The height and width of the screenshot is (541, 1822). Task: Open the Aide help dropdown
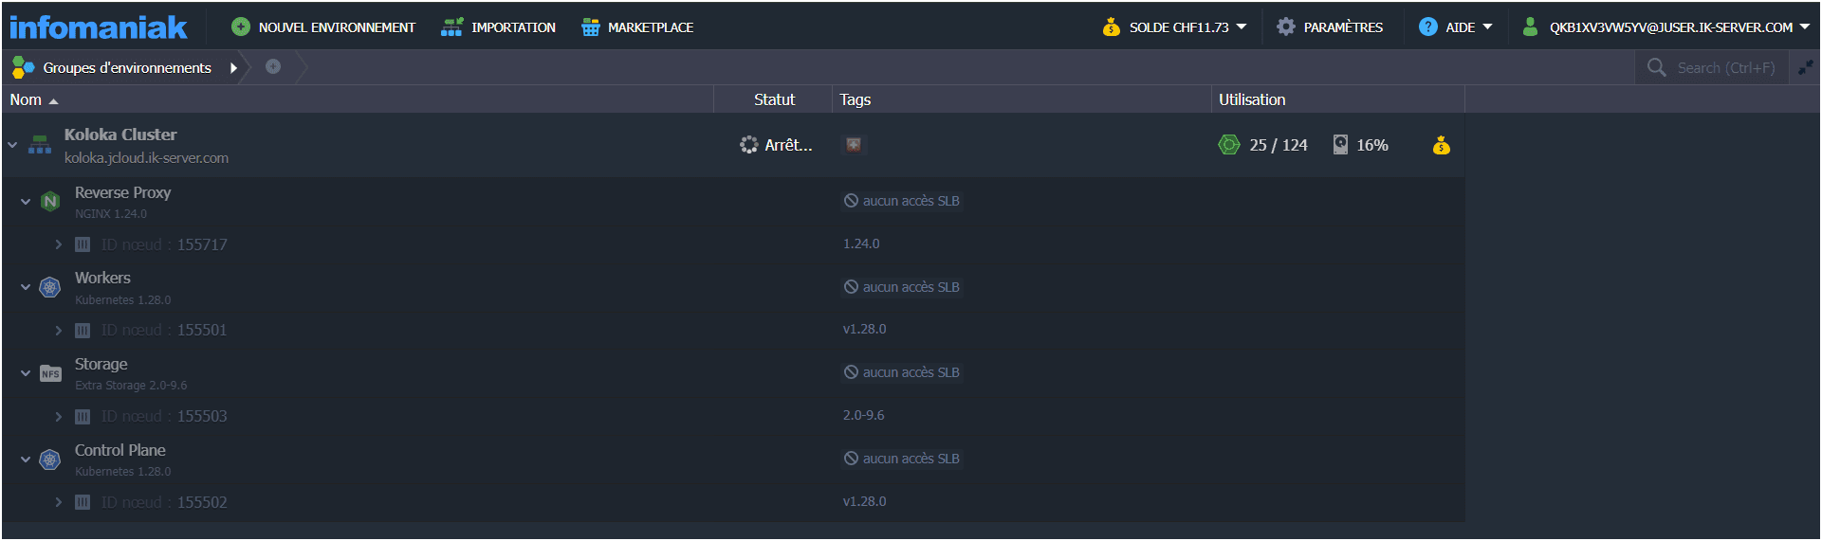tap(1456, 27)
